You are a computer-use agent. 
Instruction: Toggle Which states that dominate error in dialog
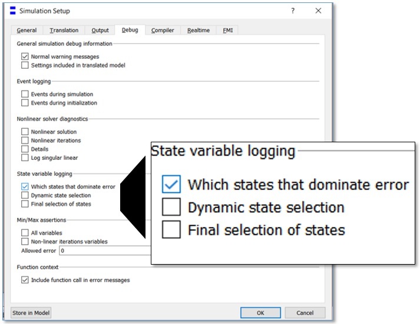click(25, 186)
